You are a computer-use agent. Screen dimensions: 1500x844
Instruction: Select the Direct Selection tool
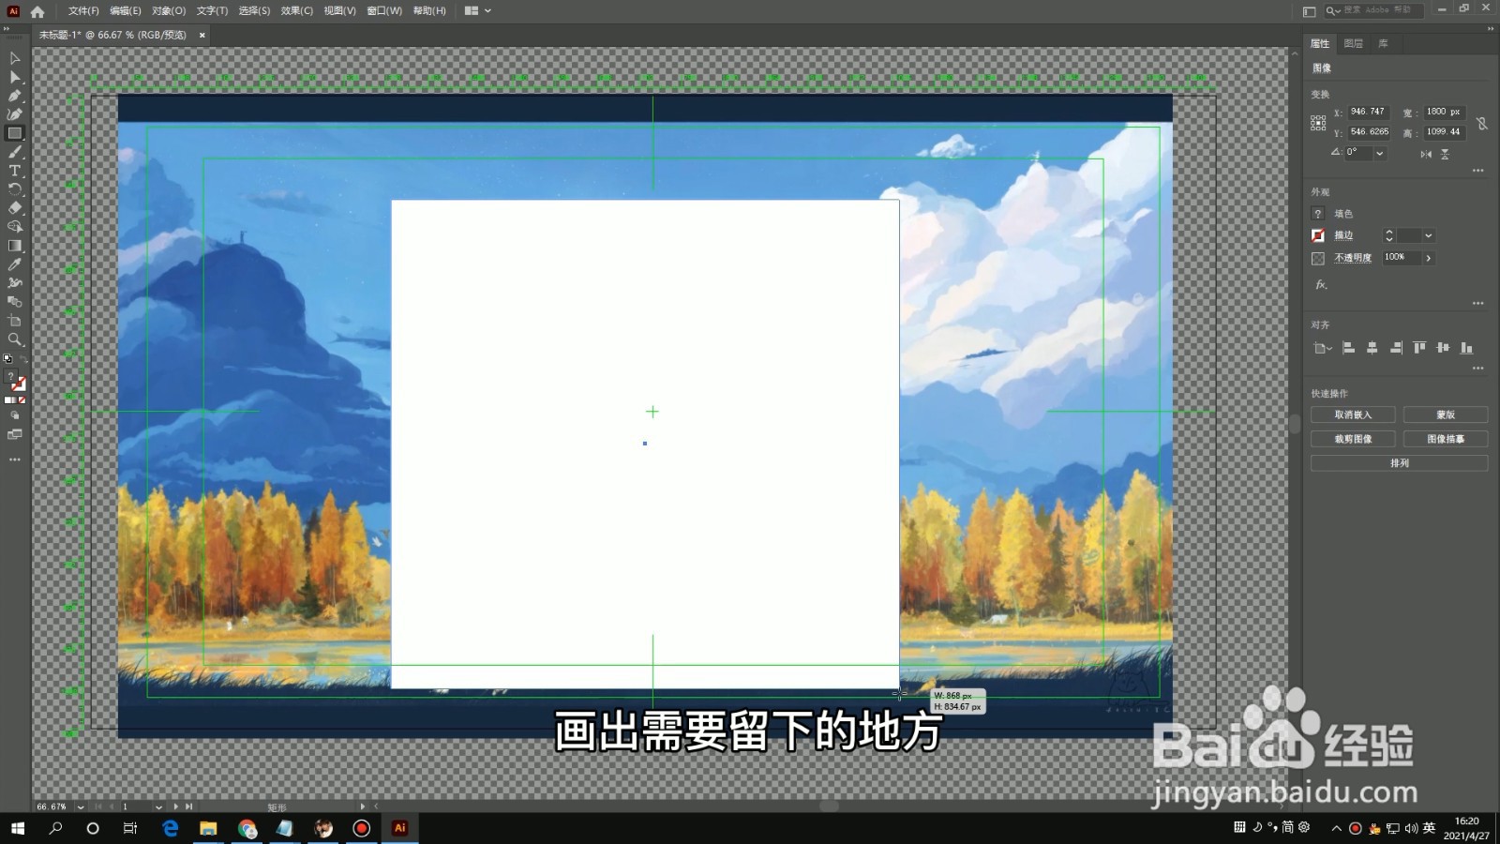click(15, 77)
